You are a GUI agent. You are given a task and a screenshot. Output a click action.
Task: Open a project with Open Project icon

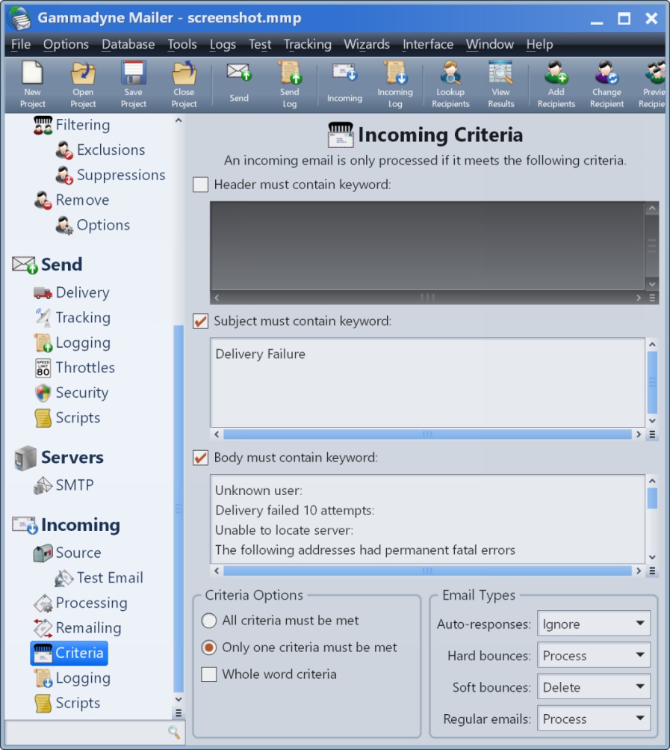click(83, 84)
